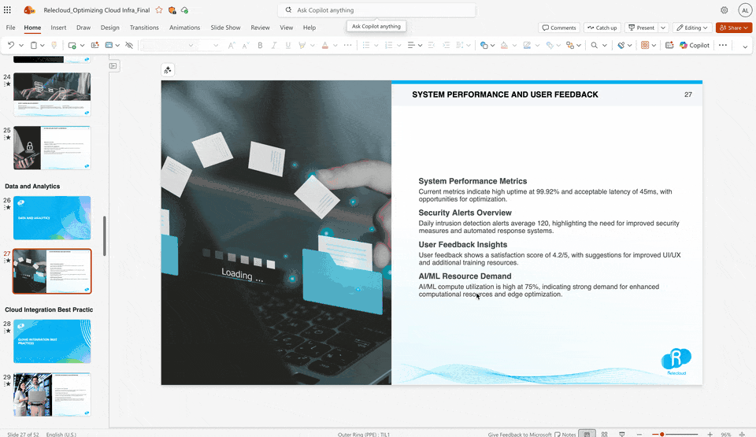Open the Editing mode dropdown

692,28
